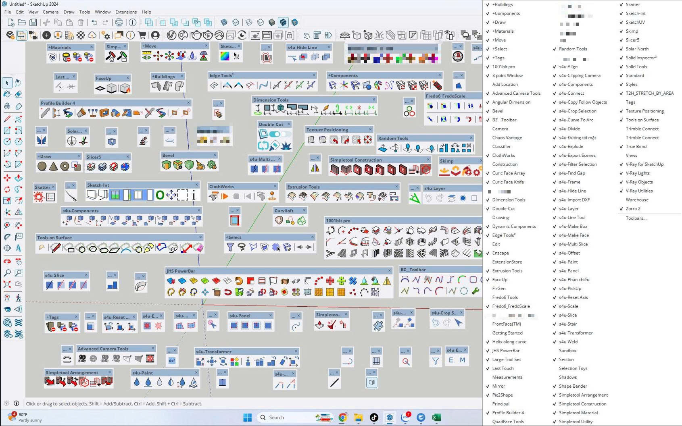Close the JHS PowerBar toolbar
Screen dimensions: 682x426
pos(390,271)
